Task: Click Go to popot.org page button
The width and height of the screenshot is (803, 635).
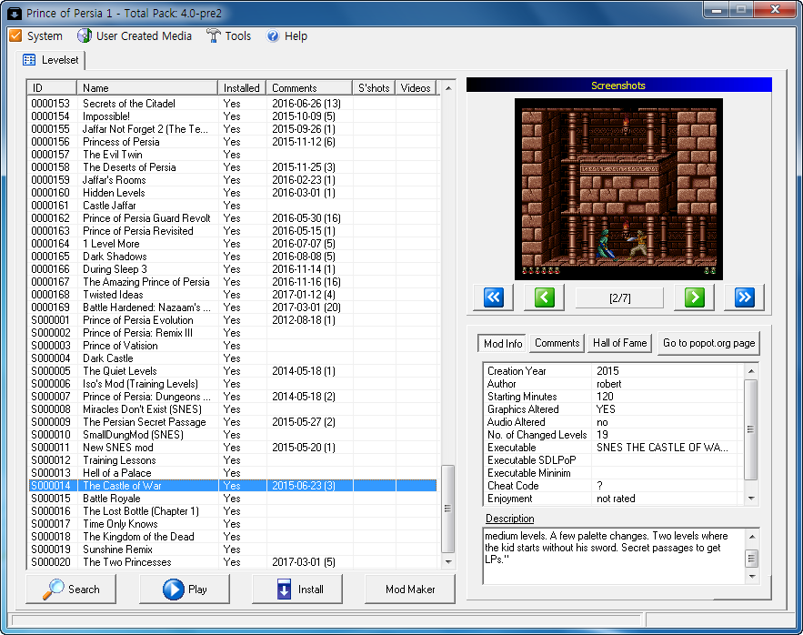Action: pyautogui.click(x=708, y=343)
